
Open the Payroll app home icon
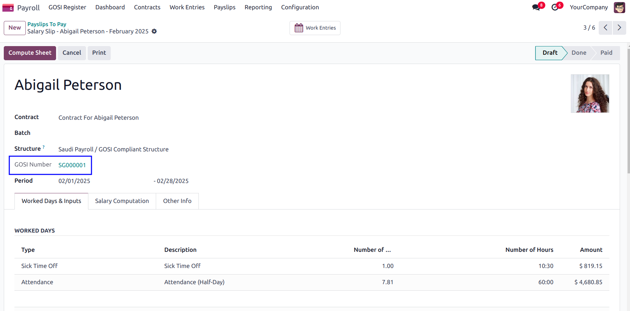point(8,8)
